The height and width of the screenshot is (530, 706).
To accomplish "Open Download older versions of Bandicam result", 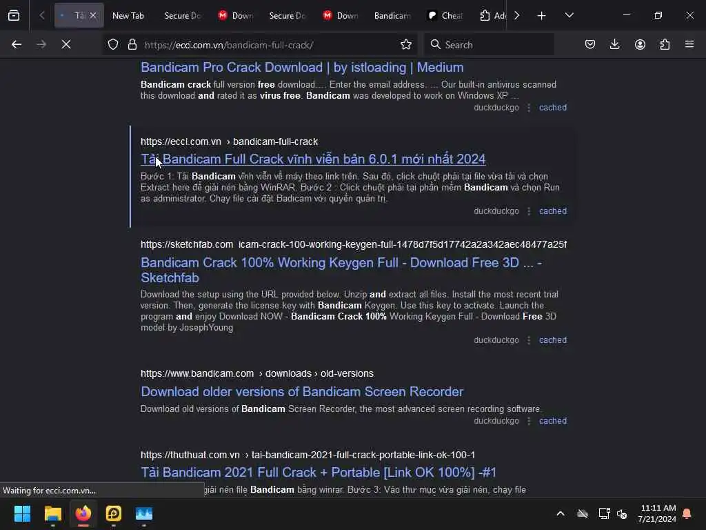I will (x=302, y=392).
